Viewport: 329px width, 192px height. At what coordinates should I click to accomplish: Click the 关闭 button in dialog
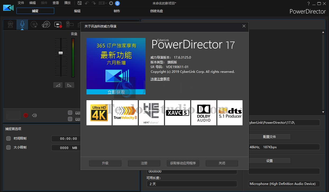[x=222, y=163]
